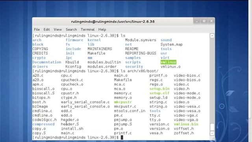Viewport: 252px width, 142px height.
Task: Click the System.map file name
Action: coord(172,45)
